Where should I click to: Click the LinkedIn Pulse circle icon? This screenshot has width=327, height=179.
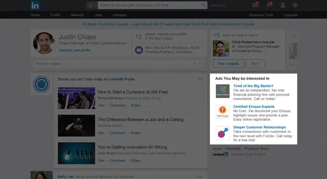pos(41,84)
